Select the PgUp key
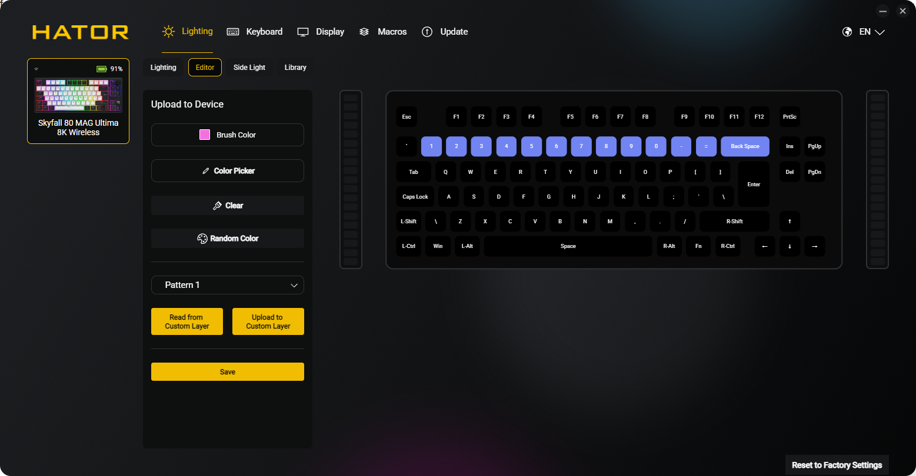916x476 pixels. 815,146
